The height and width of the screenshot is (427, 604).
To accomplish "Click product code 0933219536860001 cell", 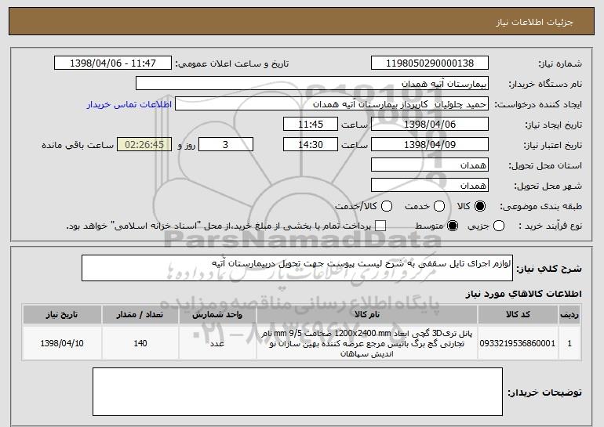I will pos(518,343).
